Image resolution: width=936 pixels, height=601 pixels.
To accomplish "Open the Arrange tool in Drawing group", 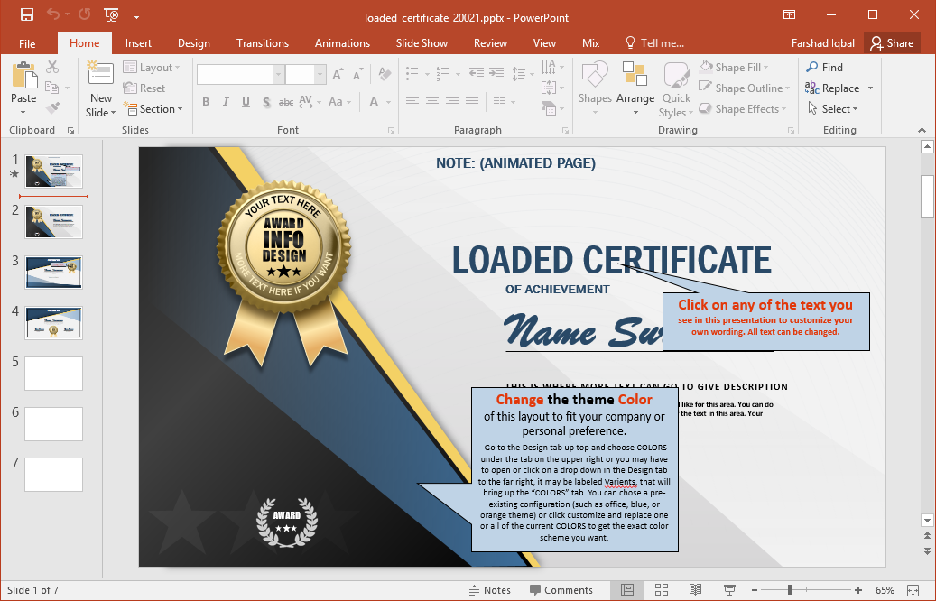I will pos(635,88).
